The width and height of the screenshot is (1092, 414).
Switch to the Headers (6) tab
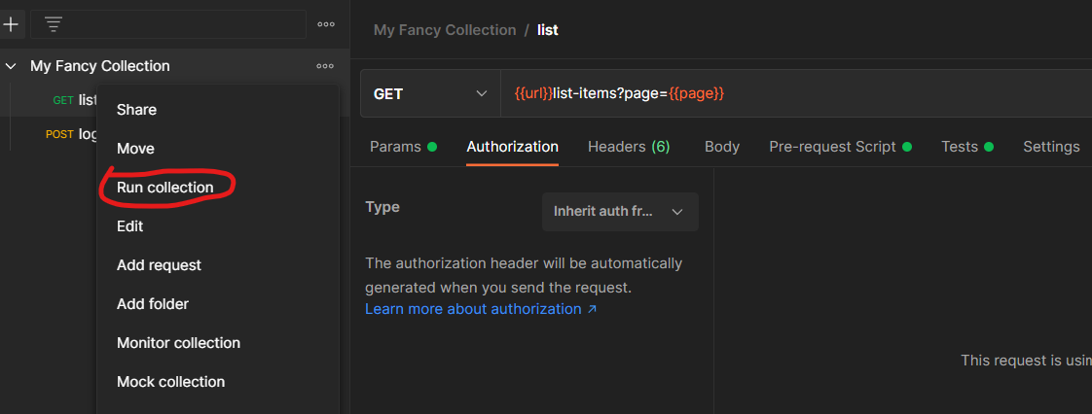629,147
